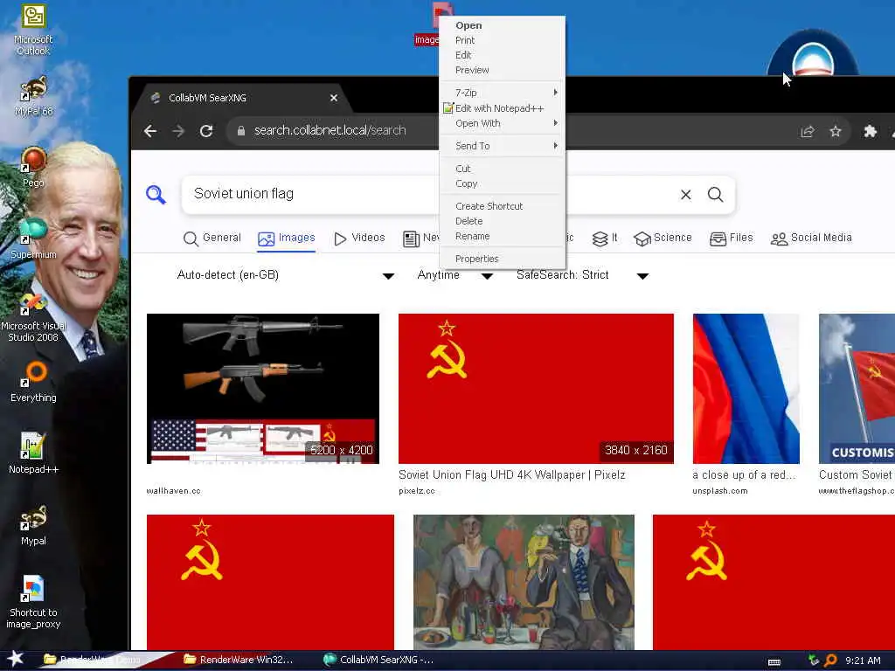Submit search with magnifier button

click(715, 195)
